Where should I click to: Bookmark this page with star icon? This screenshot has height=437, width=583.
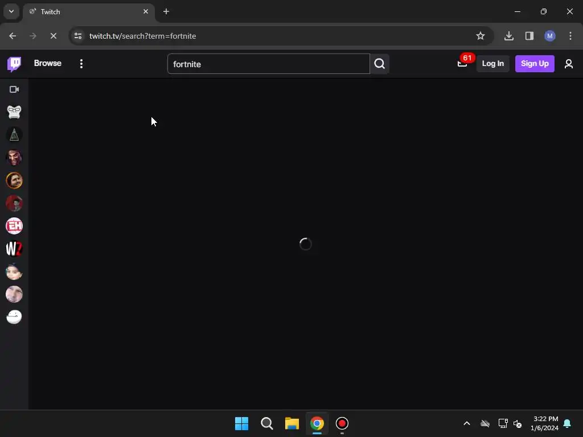coord(481,36)
